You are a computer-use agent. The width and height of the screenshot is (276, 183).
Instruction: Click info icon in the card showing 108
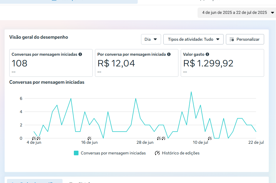(80, 54)
